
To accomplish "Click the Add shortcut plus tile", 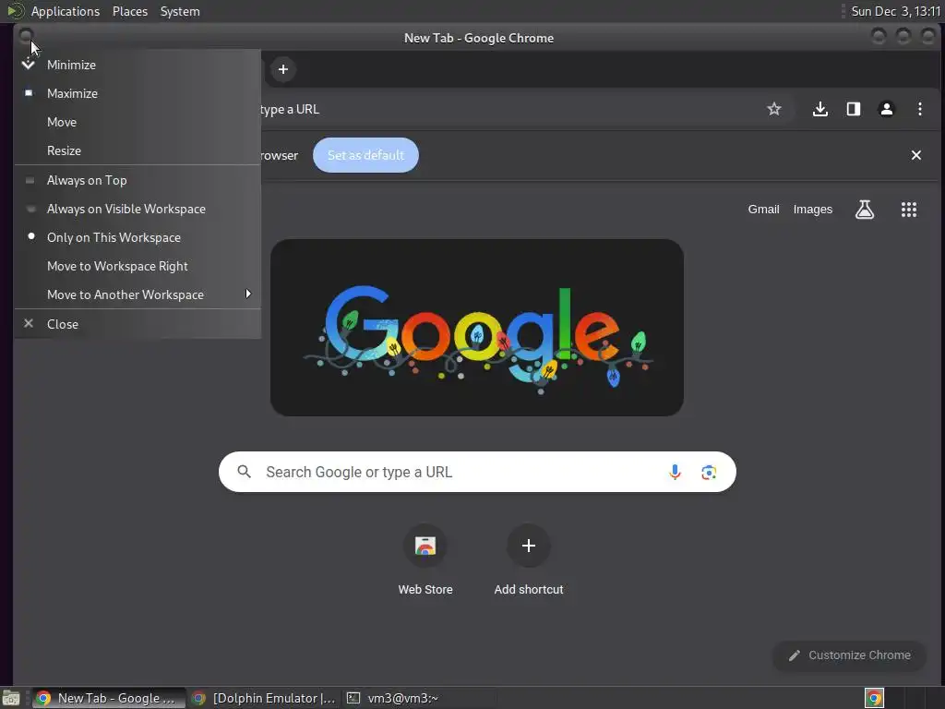I will click(x=529, y=560).
